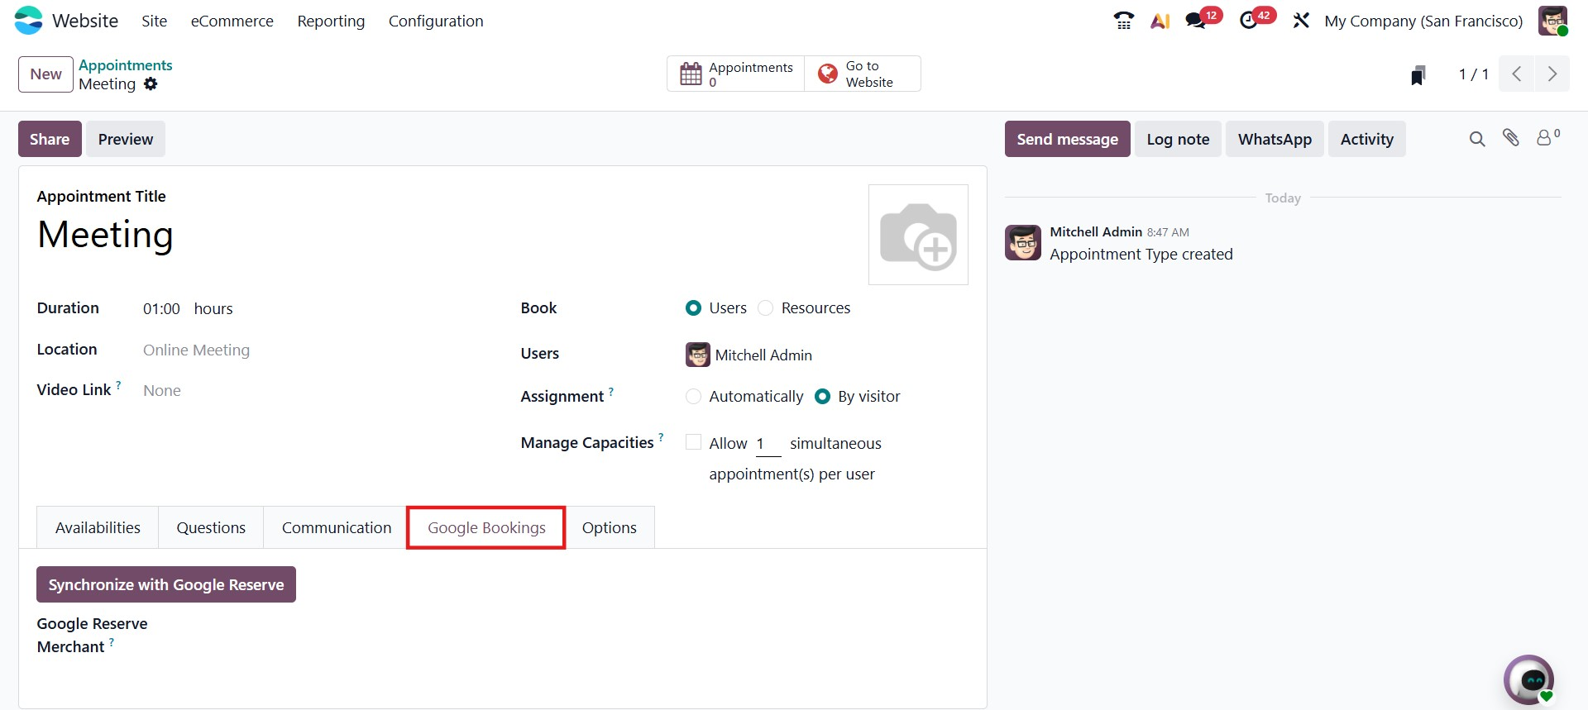1588x710 pixels.
Task: Open the company switcher dropdown
Action: [1423, 21]
